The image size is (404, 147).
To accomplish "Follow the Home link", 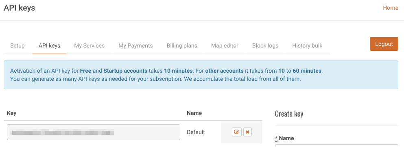I will click(x=390, y=8).
